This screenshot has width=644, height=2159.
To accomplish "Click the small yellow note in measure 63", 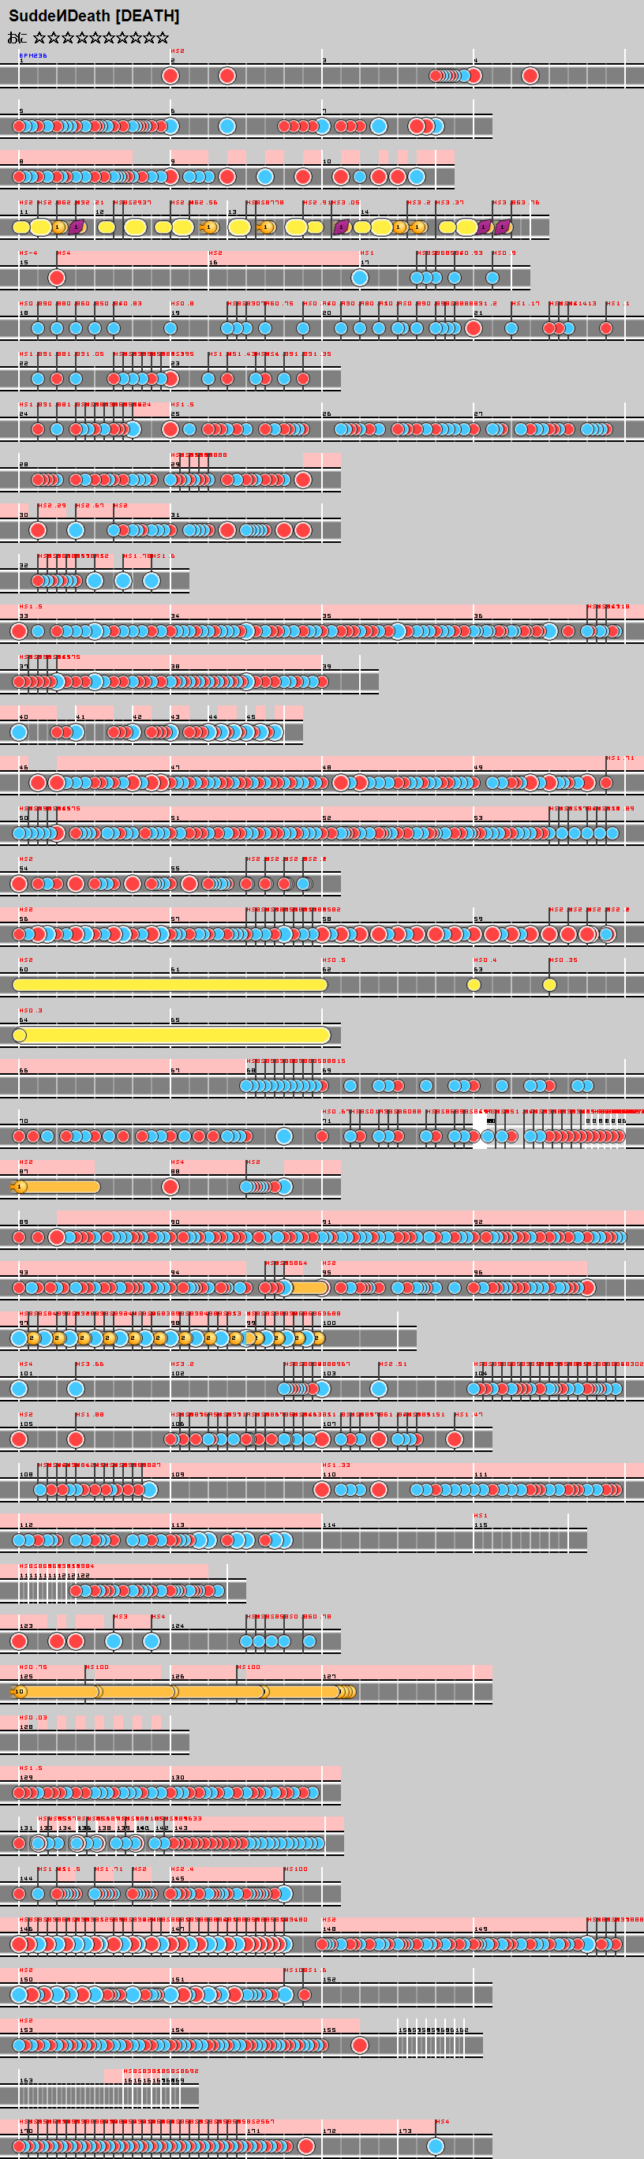I will click(474, 985).
